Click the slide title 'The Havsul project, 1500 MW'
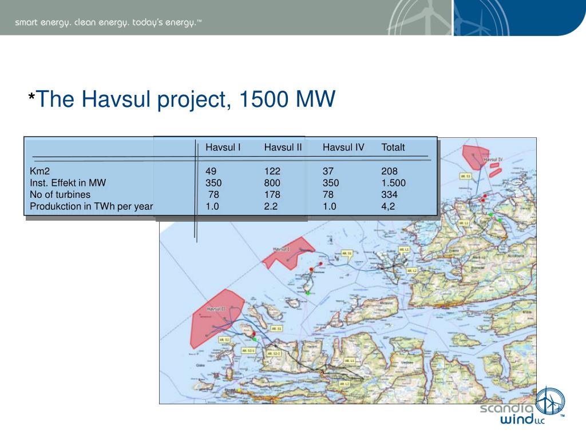 click(x=183, y=99)
